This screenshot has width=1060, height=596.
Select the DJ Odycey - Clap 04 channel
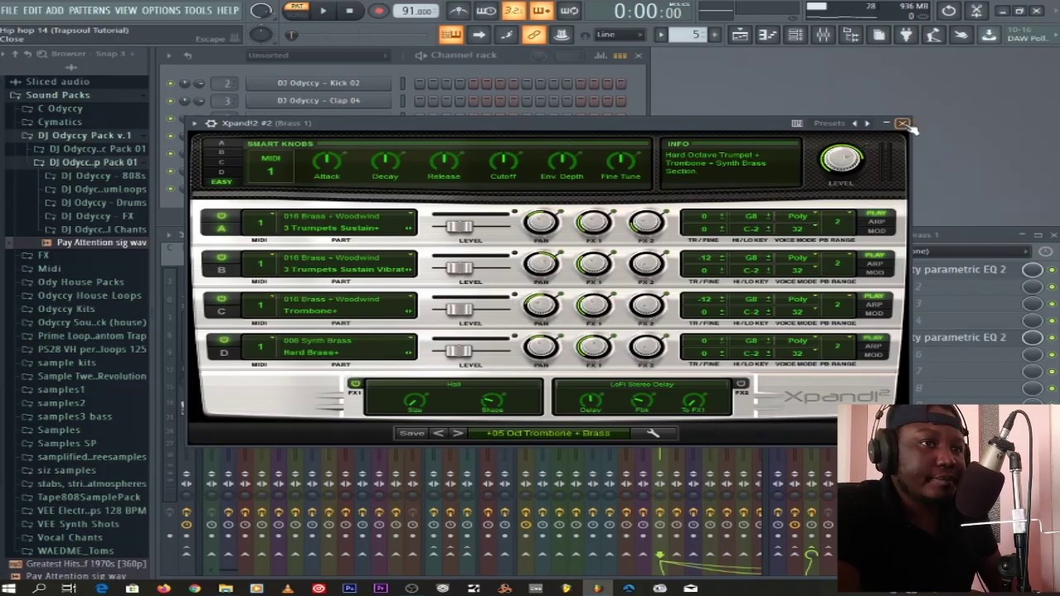point(318,100)
